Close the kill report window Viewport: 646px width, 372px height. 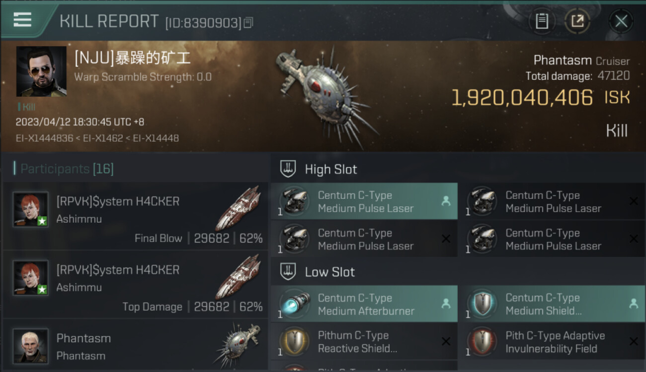[621, 21]
